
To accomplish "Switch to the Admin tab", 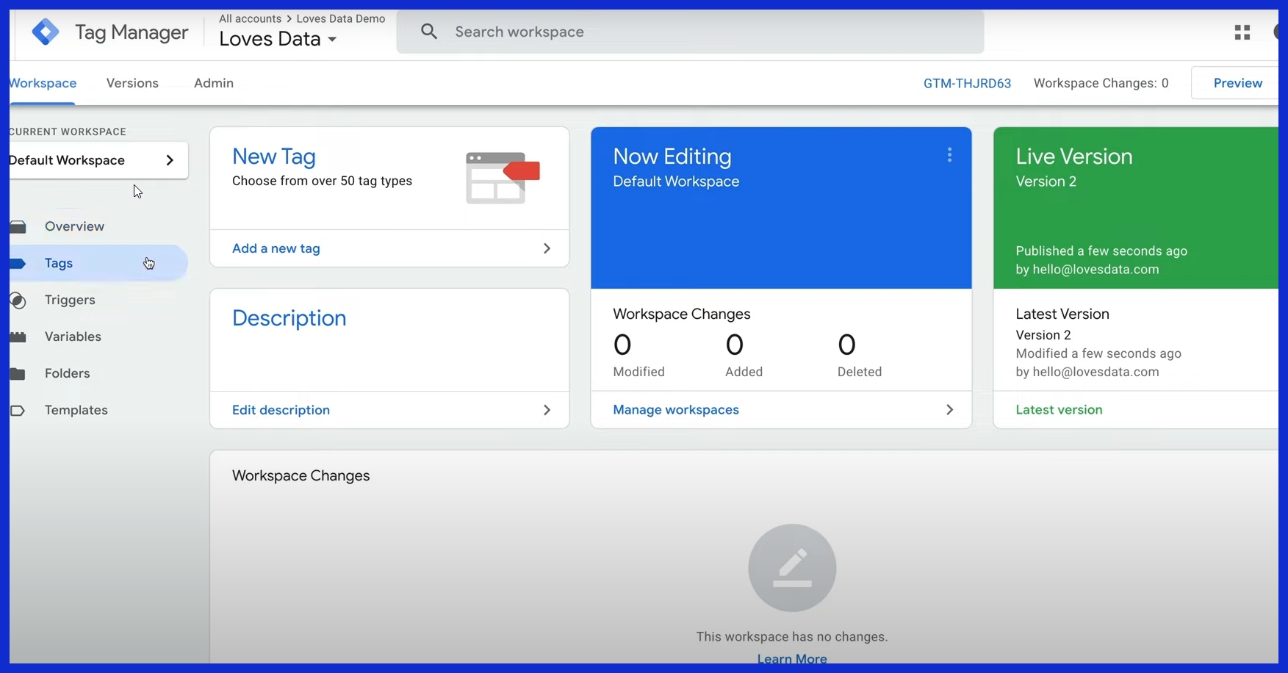I will coord(214,83).
